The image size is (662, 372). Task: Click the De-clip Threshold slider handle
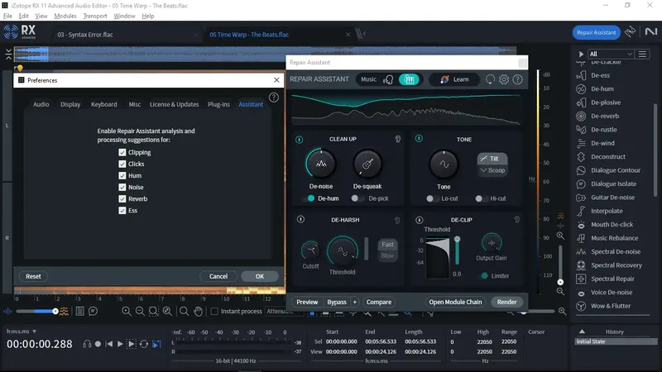point(457,240)
